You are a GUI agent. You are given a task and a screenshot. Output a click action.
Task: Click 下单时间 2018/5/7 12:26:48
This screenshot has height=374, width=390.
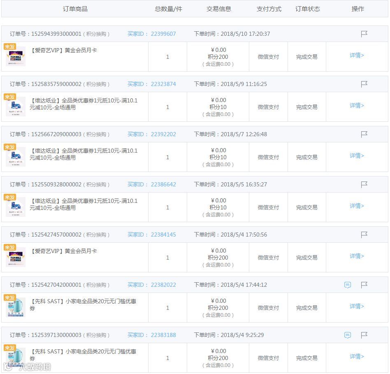(x=230, y=135)
